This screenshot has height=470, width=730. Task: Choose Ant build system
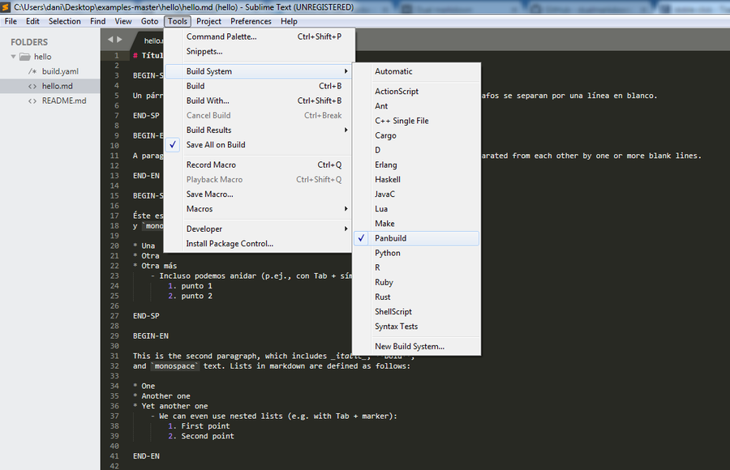click(416, 106)
